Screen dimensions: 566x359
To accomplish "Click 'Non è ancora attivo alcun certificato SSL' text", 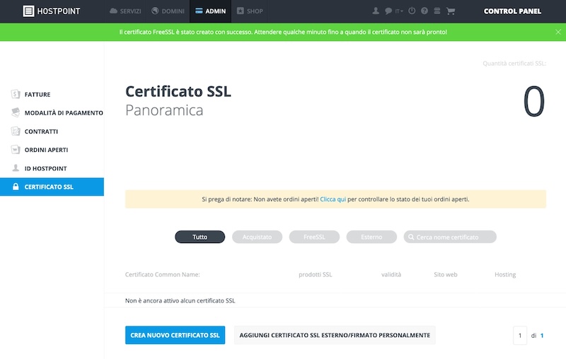I will pos(180,300).
